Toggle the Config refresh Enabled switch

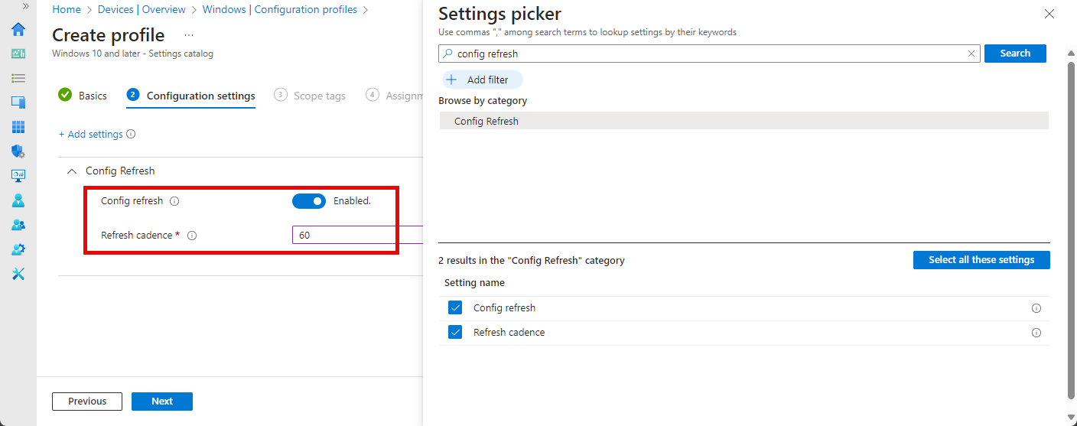point(309,201)
